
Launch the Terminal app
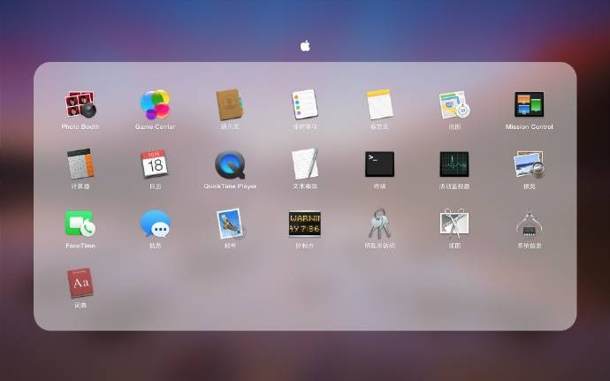[x=379, y=164]
